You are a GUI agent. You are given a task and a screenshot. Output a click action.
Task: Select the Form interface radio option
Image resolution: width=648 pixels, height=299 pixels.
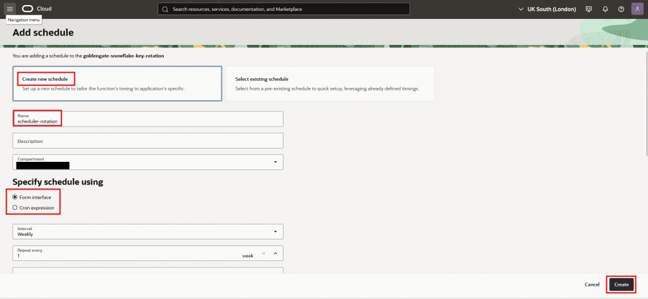(x=15, y=197)
